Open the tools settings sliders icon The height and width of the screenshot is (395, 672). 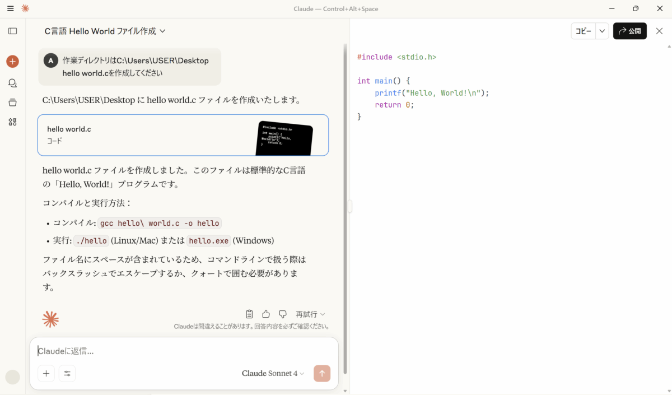(67, 373)
